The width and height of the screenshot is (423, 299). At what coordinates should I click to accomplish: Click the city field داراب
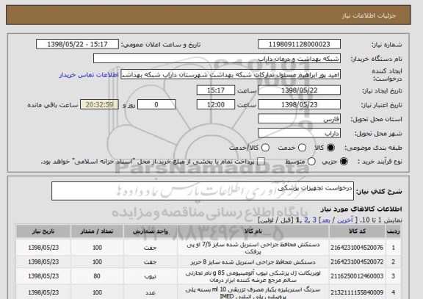(299, 133)
